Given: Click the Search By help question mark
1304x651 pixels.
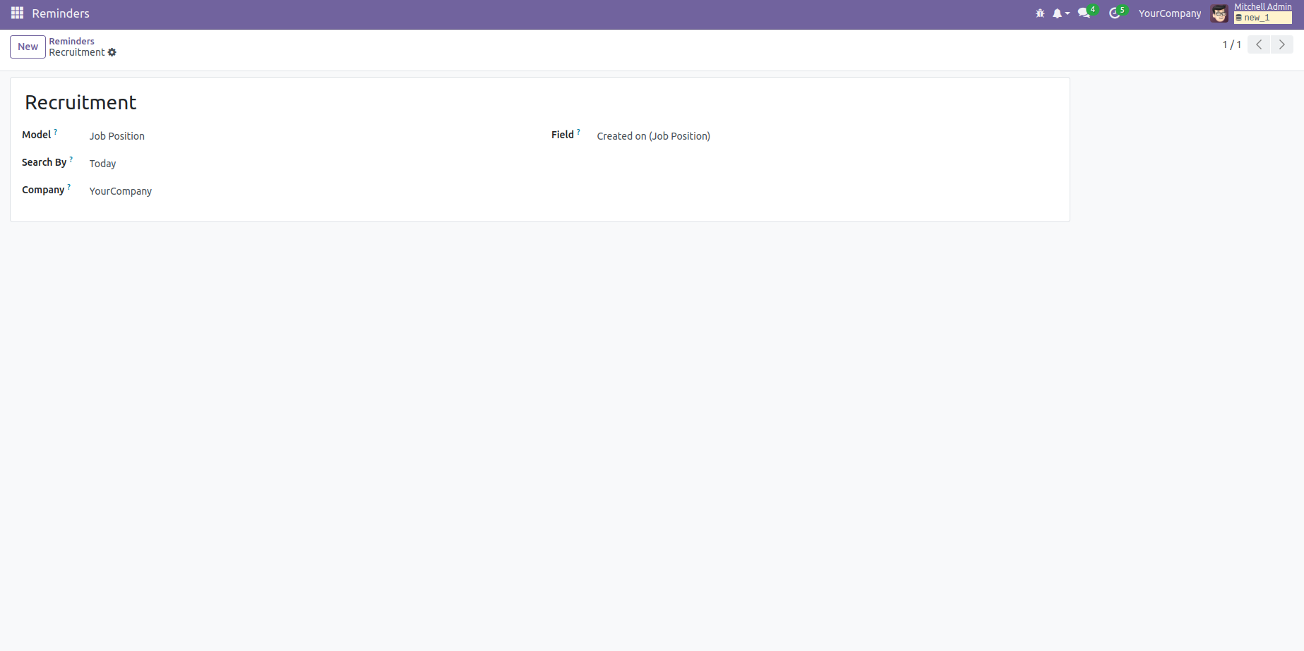Looking at the screenshot, I should click(71, 159).
